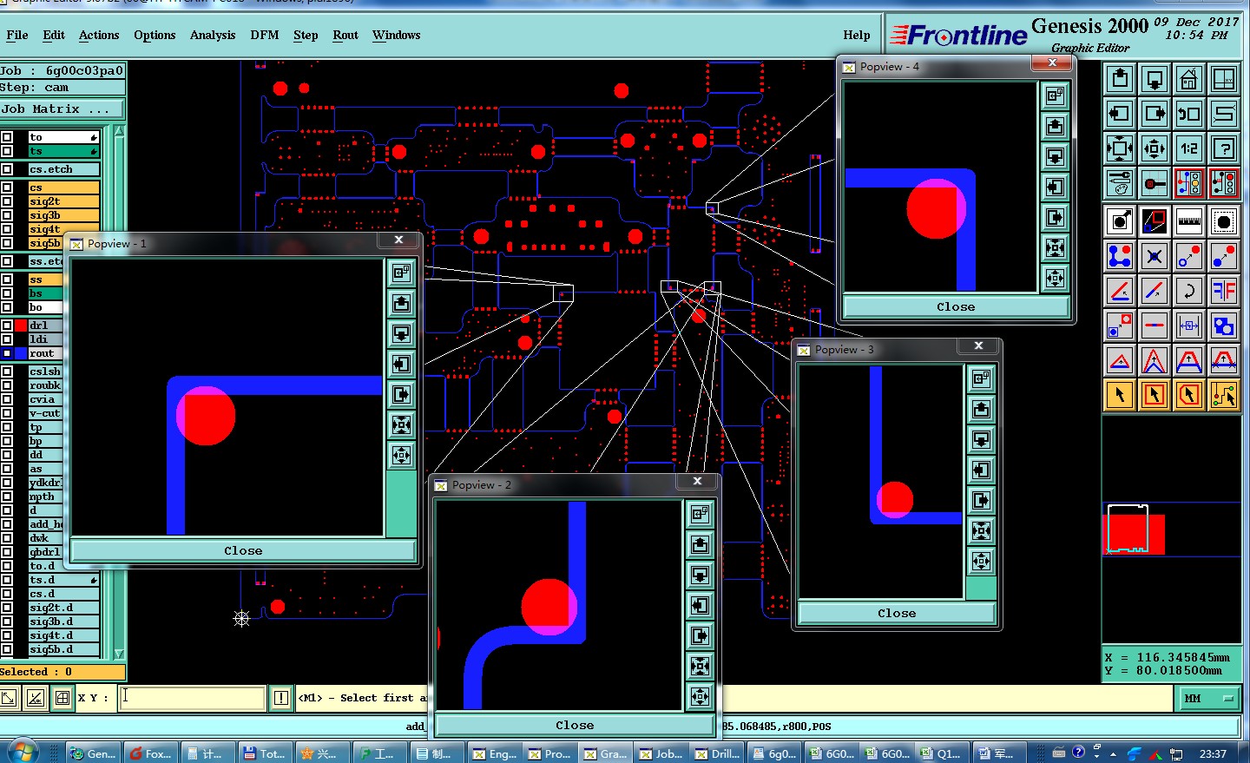Click the home view house icon
Image resolution: width=1250 pixels, height=763 pixels.
tap(1189, 79)
